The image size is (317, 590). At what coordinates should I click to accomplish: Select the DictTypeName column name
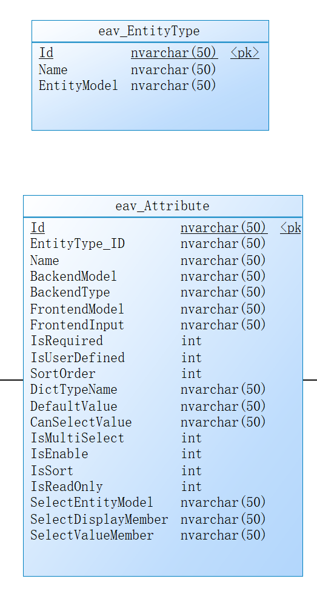(73, 389)
